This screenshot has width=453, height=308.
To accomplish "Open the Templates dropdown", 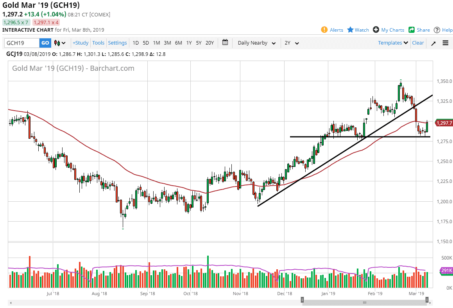I will pyautogui.click(x=393, y=43).
